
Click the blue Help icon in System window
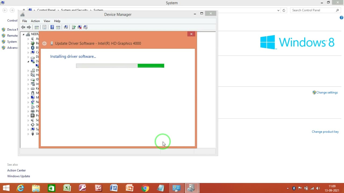click(341, 18)
